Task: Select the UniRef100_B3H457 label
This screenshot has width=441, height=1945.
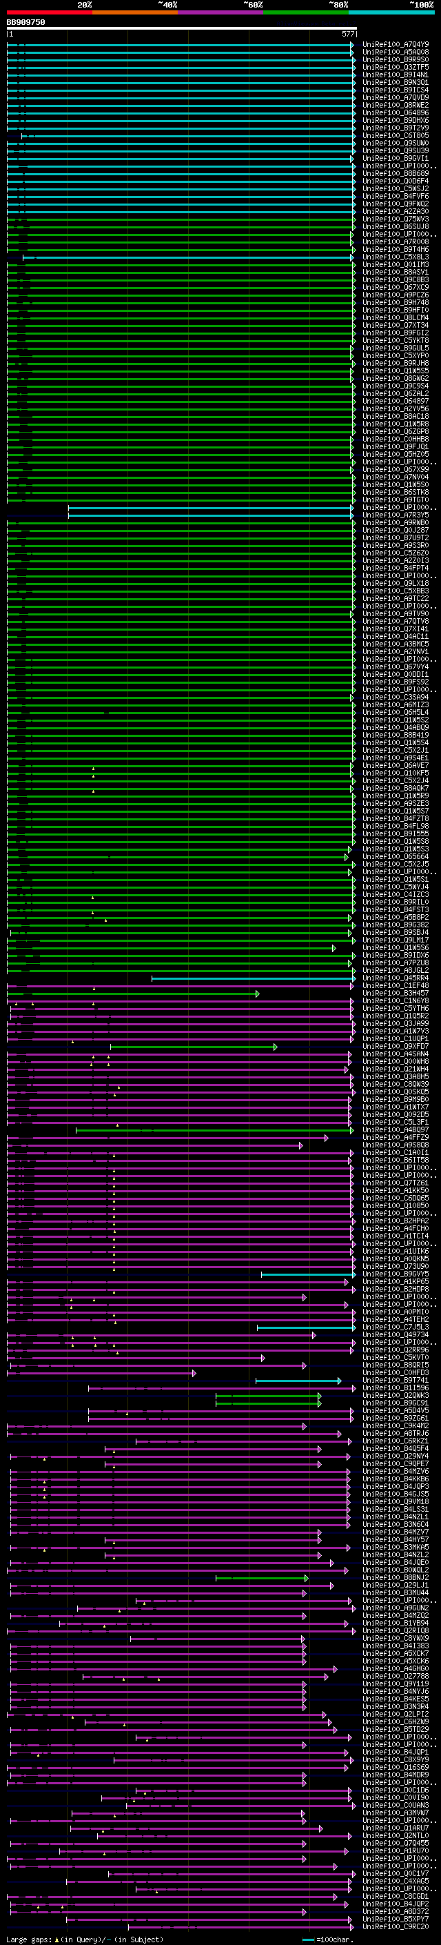Action: click(396, 993)
